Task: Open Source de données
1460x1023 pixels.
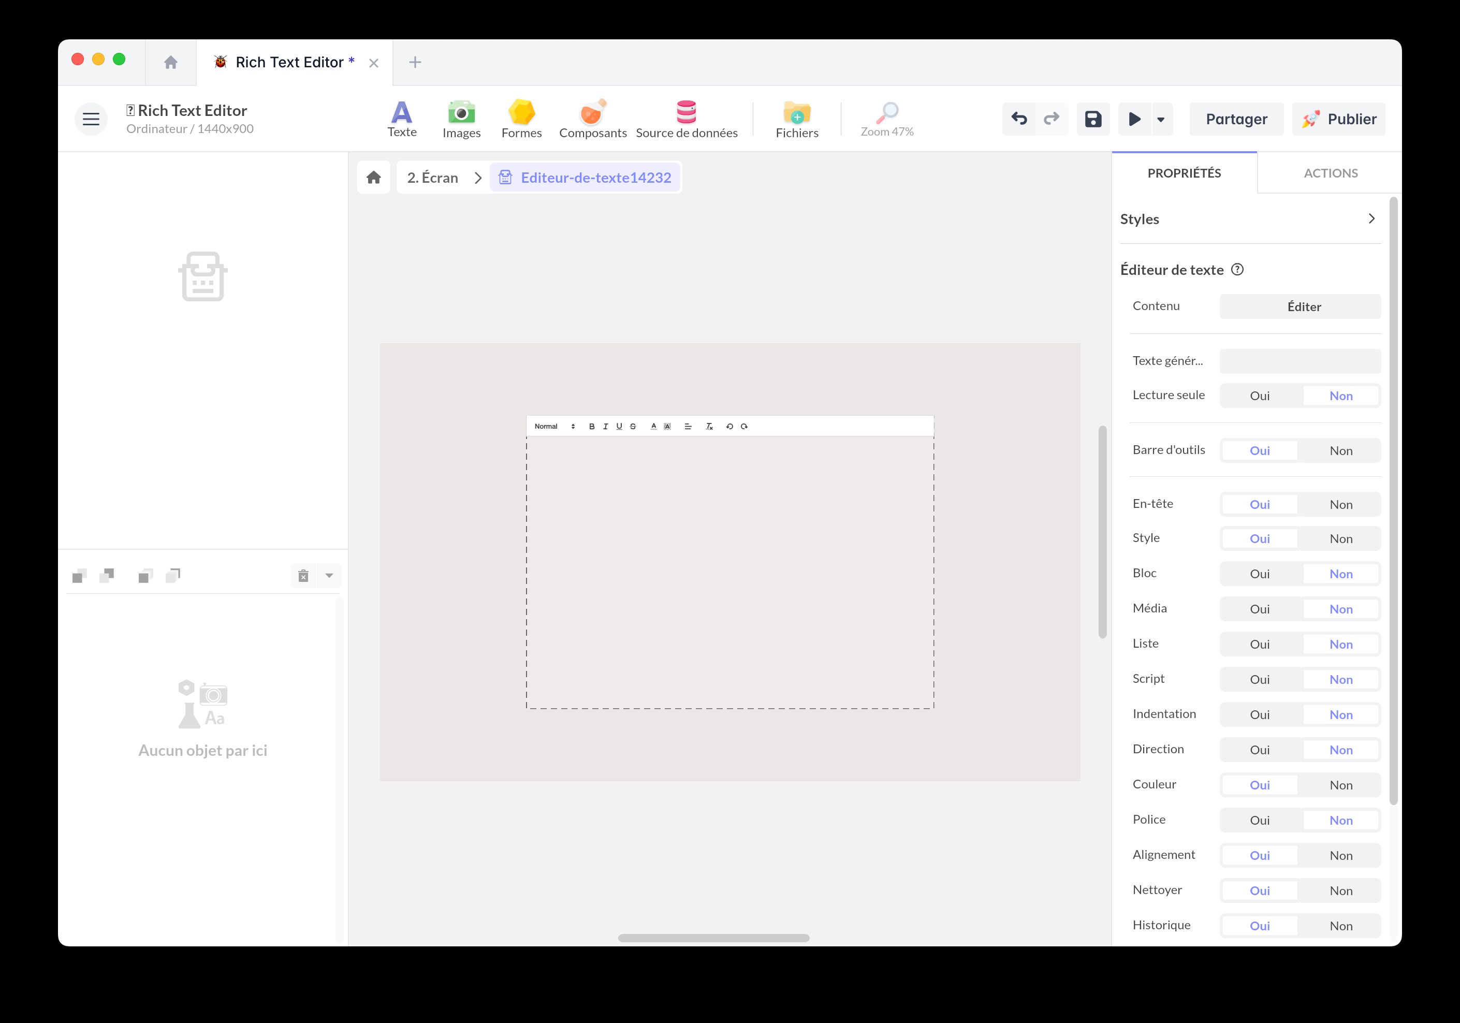Action: [687, 118]
